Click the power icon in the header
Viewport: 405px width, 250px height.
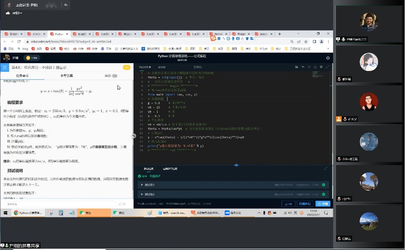click(x=328, y=58)
